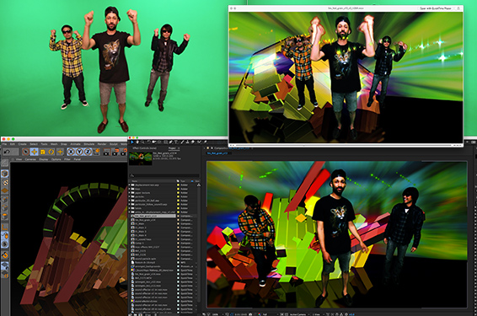Activate Model mode cube in left palette
477x316 pixels.
(x=4, y=174)
